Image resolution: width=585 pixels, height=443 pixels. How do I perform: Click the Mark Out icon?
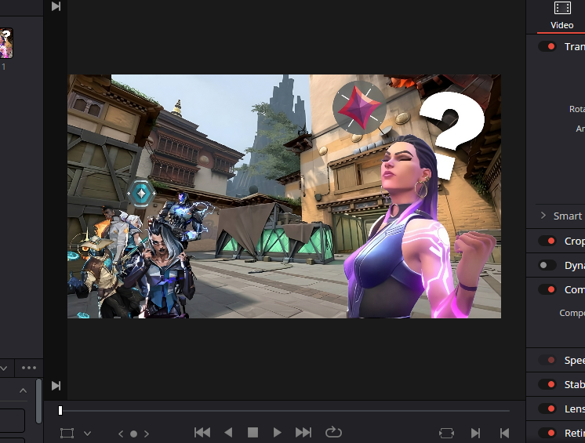pyautogui.click(x=504, y=433)
